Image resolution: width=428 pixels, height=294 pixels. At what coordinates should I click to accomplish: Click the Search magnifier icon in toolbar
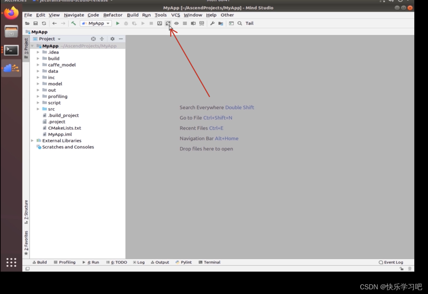pos(240,24)
